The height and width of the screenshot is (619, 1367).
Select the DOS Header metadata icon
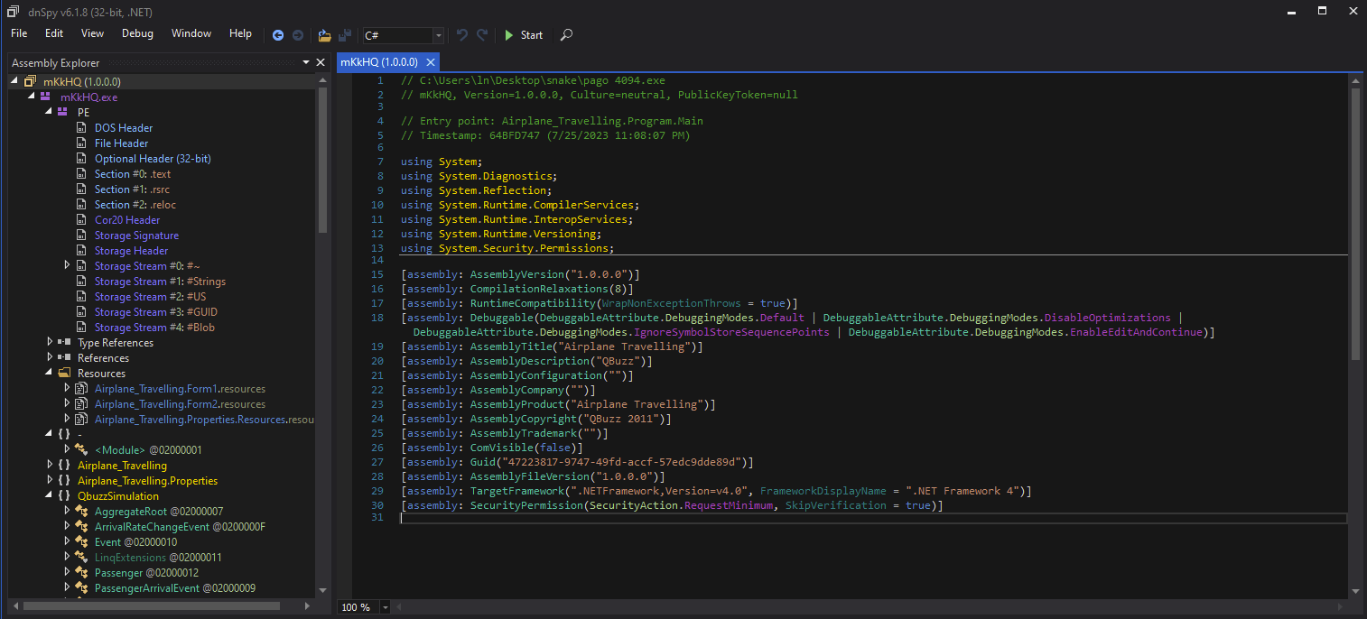(x=83, y=127)
